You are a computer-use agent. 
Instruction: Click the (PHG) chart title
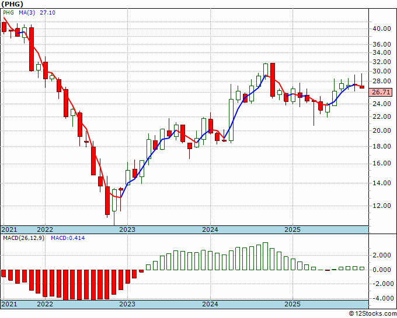click(12, 4)
